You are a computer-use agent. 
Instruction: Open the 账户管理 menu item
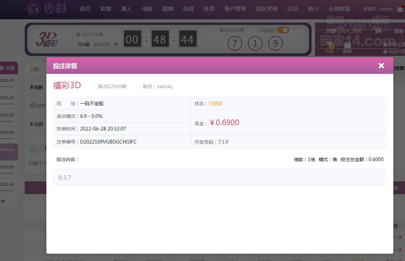point(235,9)
